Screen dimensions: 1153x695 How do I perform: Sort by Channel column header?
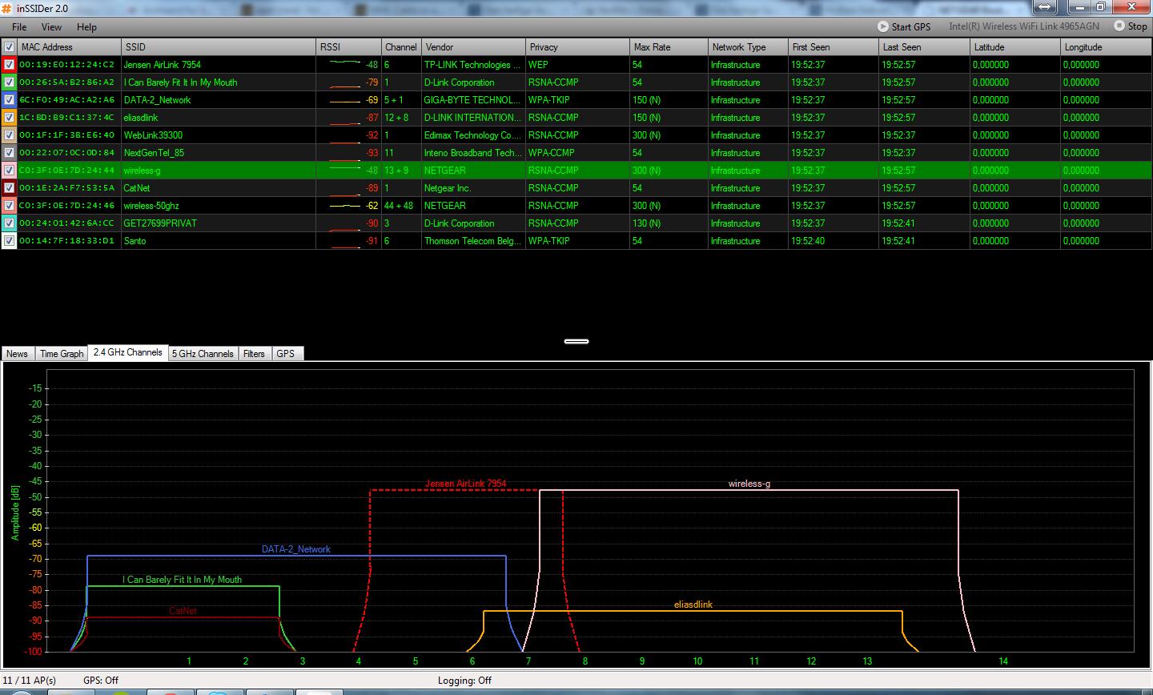click(401, 47)
